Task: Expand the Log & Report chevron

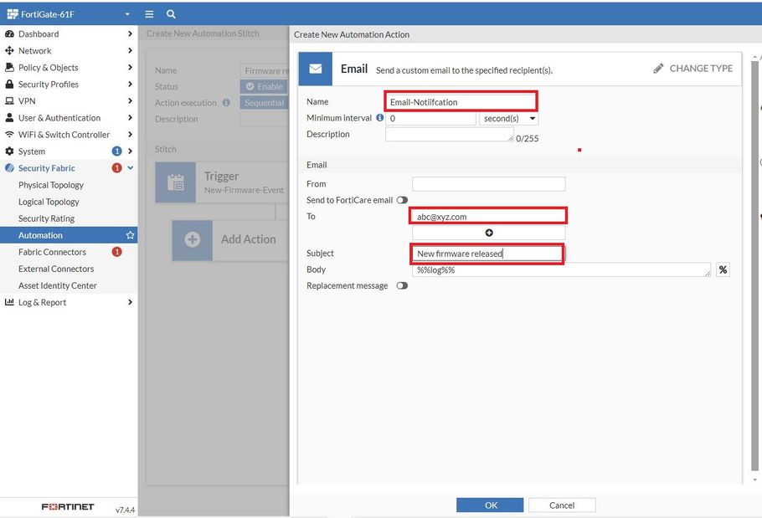Action: [130, 302]
